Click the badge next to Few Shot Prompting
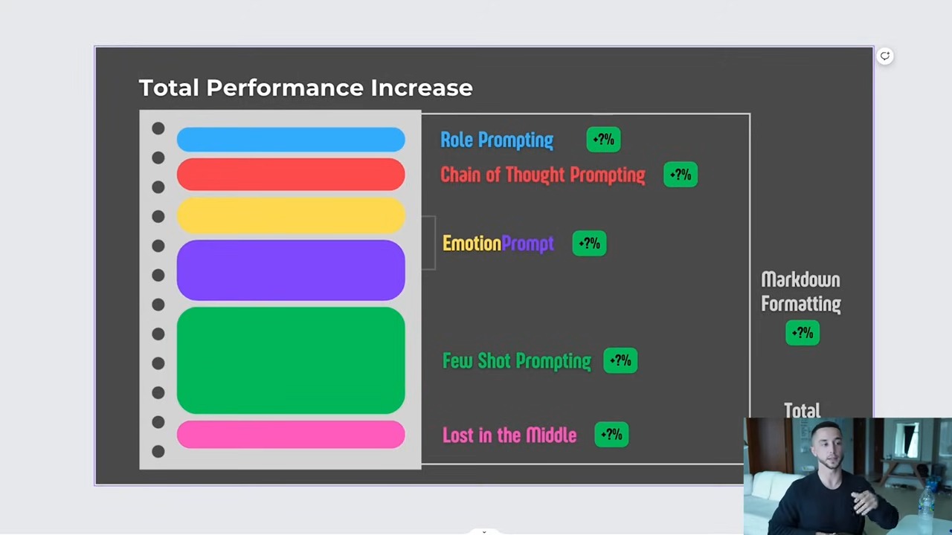This screenshot has height=535, width=952. click(620, 361)
